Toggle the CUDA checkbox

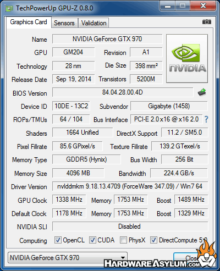(x=92, y=240)
